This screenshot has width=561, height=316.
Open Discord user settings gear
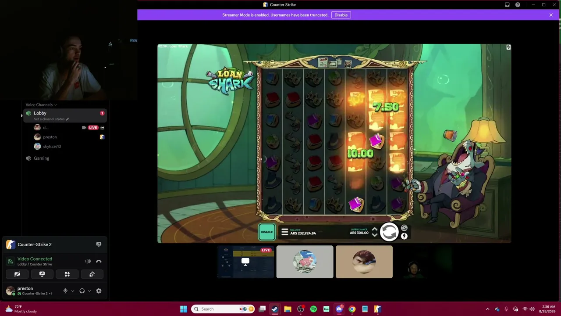pyautogui.click(x=99, y=291)
